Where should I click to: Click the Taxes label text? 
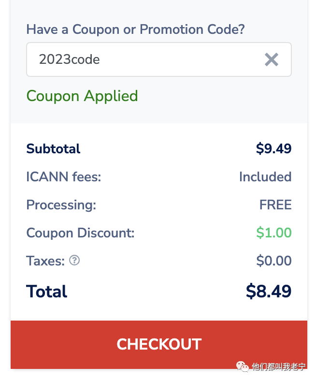[45, 262]
